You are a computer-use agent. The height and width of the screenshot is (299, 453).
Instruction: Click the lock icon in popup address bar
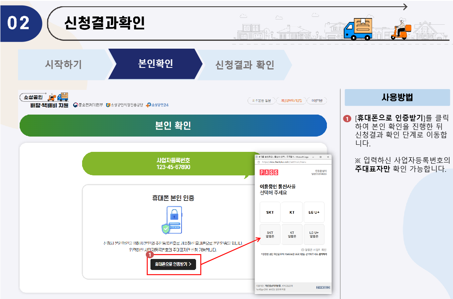pyautogui.click(x=259, y=162)
